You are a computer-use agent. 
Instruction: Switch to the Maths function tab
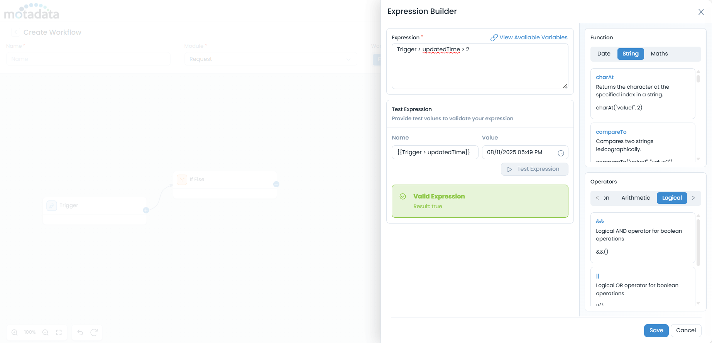point(659,54)
